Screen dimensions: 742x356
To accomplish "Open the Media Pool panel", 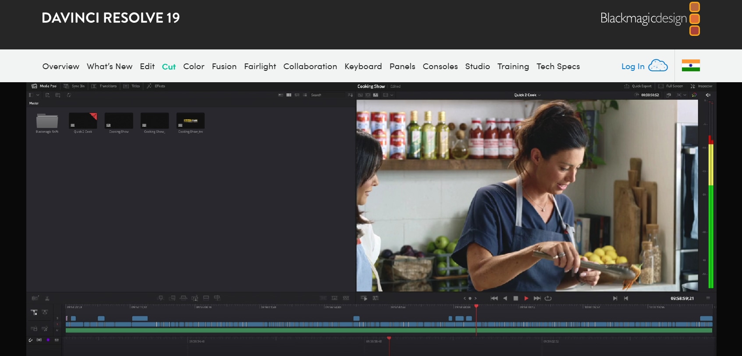I will coord(44,86).
